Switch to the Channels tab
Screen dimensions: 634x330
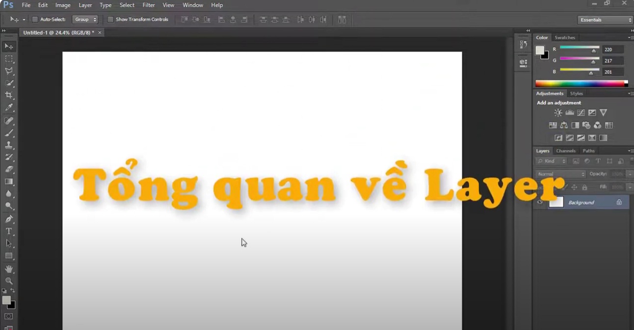coord(565,151)
